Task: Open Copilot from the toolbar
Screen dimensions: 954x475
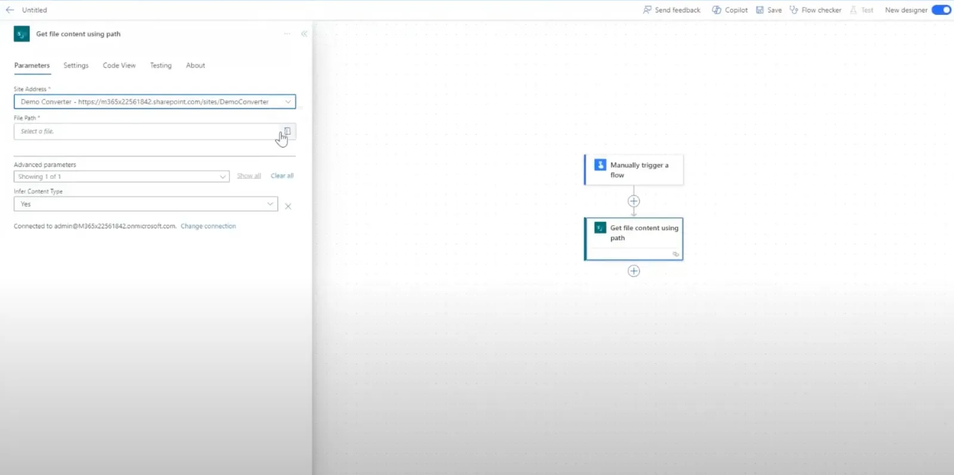Action: click(730, 10)
